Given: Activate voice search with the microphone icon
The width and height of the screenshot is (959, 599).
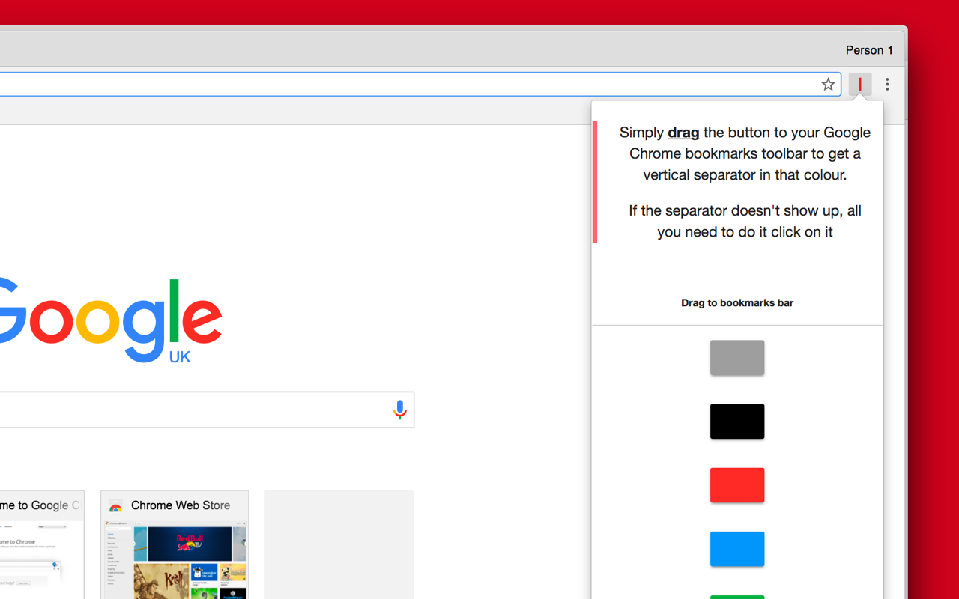Looking at the screenshot, I should click(x=399, y=410).
